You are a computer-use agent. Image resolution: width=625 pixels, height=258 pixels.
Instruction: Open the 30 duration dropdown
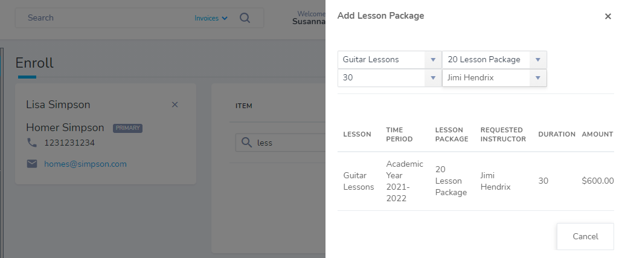tap(389, 78)
